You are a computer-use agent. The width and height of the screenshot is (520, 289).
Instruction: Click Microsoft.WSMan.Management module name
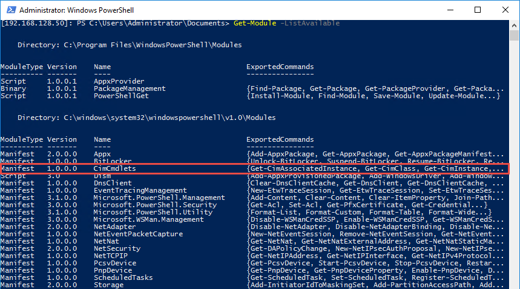(148, 220)
